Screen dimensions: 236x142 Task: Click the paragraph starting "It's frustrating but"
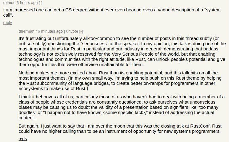coord(120,52)
